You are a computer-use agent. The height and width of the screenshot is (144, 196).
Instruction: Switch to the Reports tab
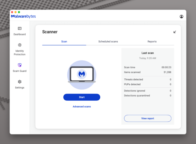tap(152, 42)
